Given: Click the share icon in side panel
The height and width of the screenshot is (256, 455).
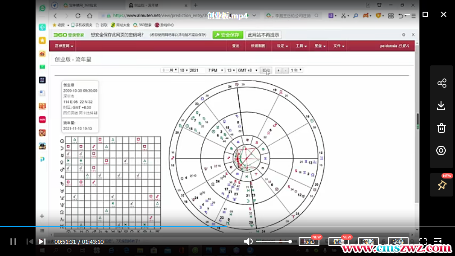Looking at the screenshot, I should click(x=441, y=83).
